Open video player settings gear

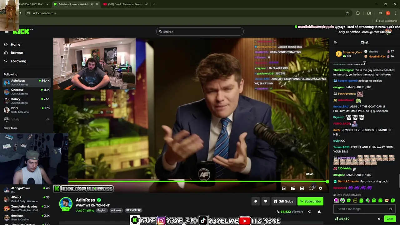point(320,188)
